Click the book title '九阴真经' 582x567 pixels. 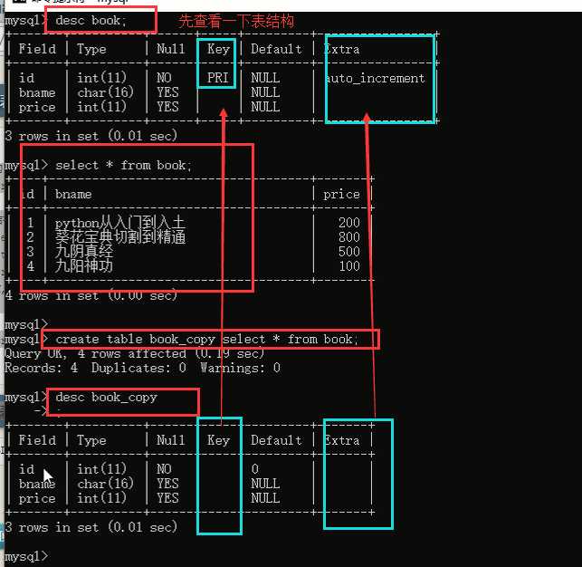[x=84, y=252]
